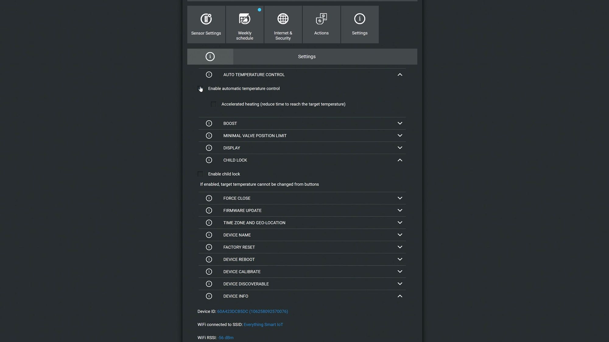Screen dimensions: 609x342
Task: Click the child lock description text
Action: [259, 184]
